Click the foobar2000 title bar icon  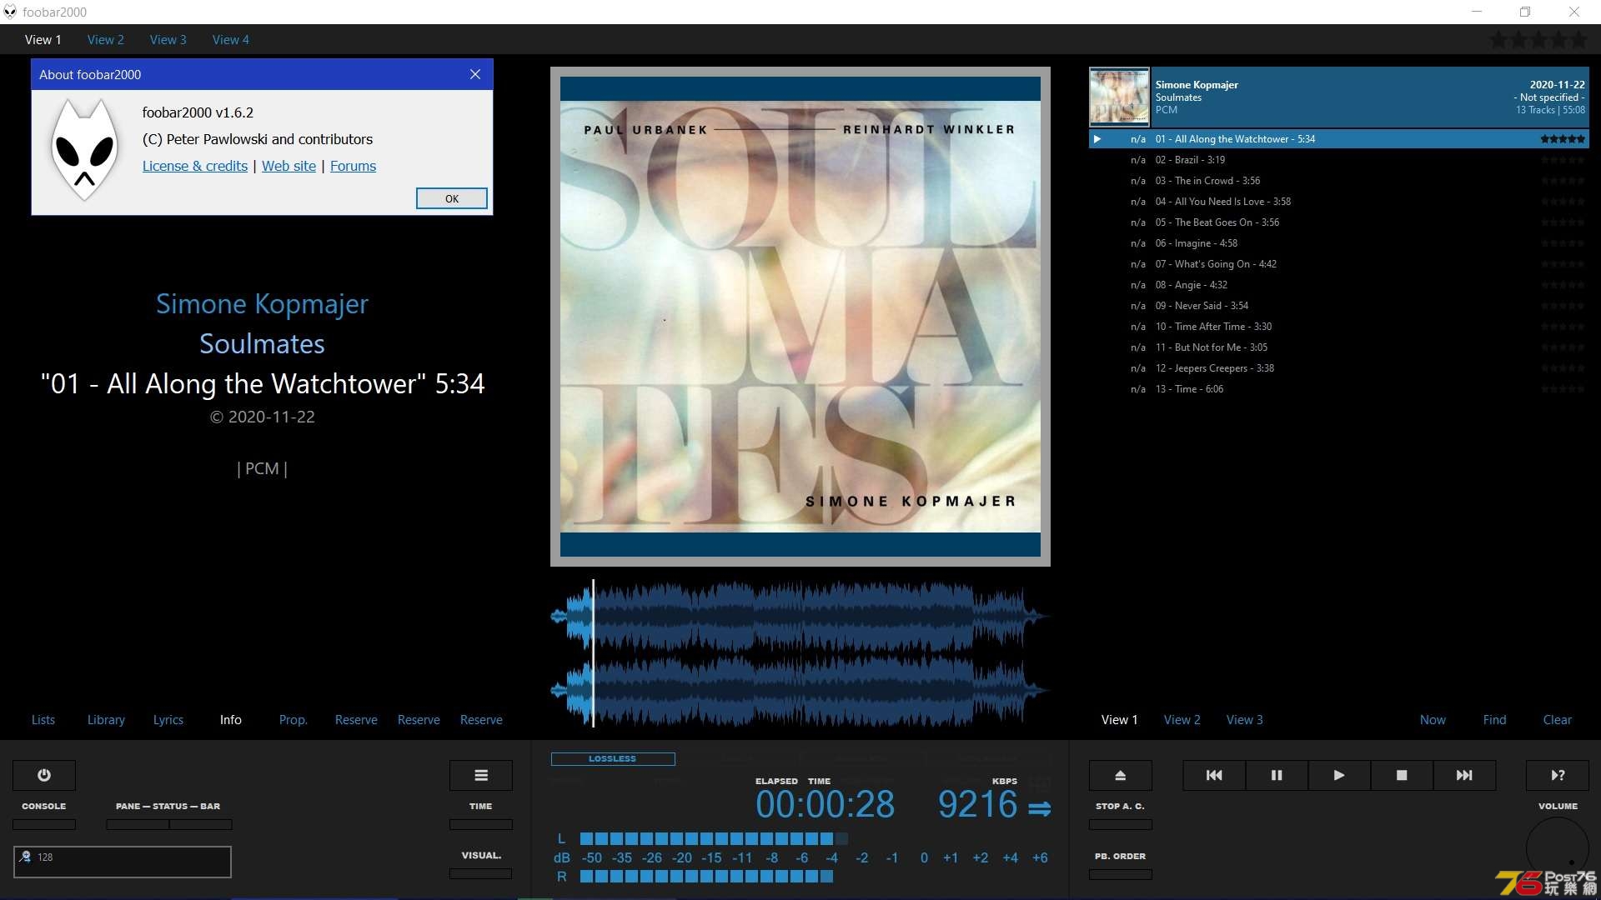pos(10,12)
